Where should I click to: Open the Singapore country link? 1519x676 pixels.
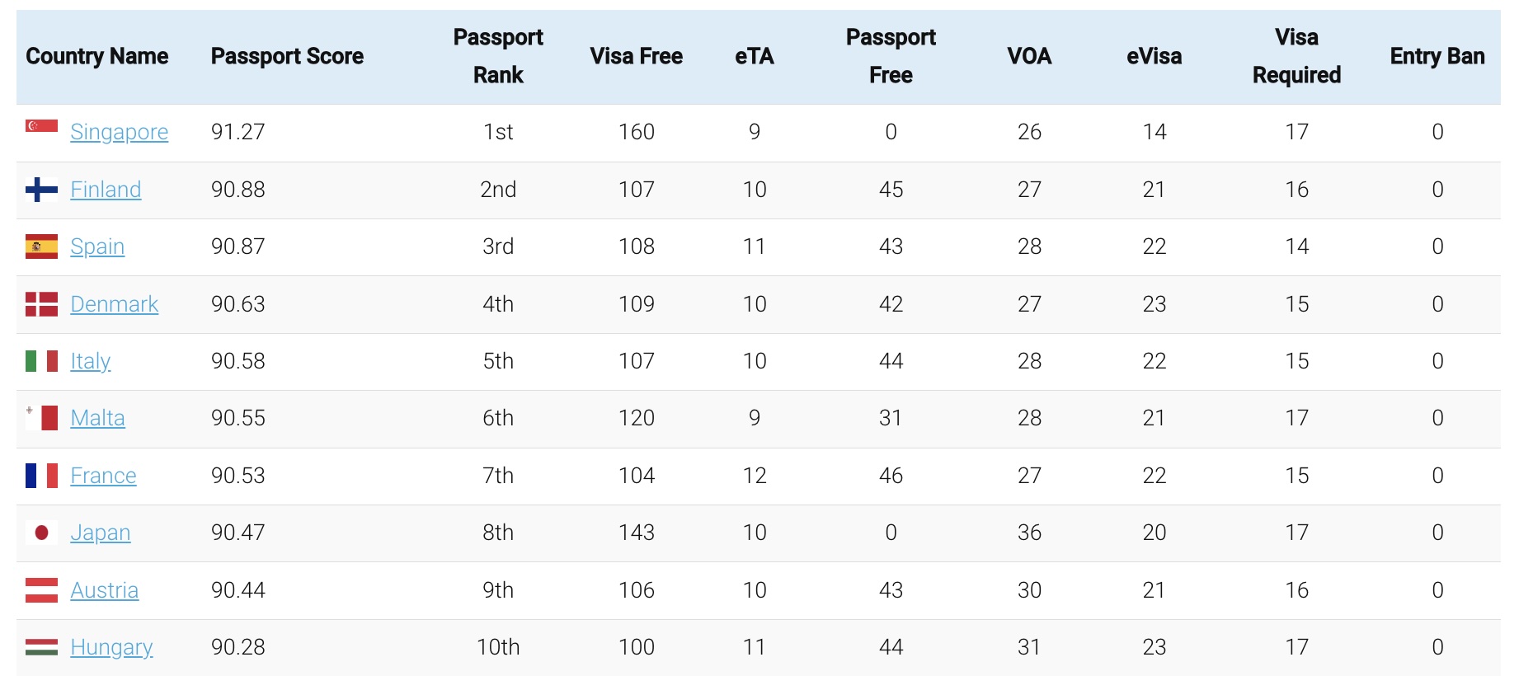point(120,132)
